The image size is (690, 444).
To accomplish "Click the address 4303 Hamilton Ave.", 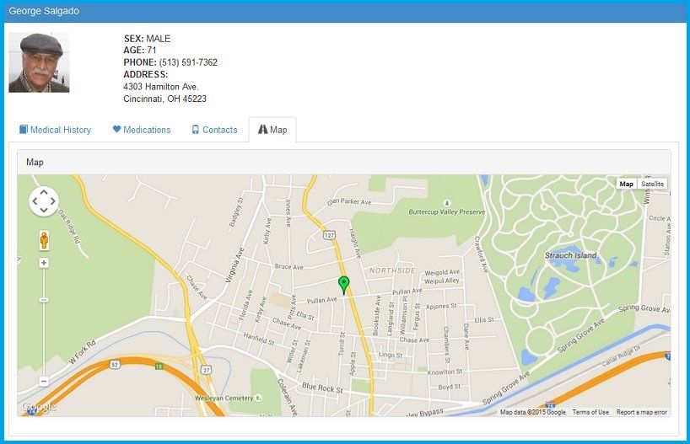I will (160, 86).
